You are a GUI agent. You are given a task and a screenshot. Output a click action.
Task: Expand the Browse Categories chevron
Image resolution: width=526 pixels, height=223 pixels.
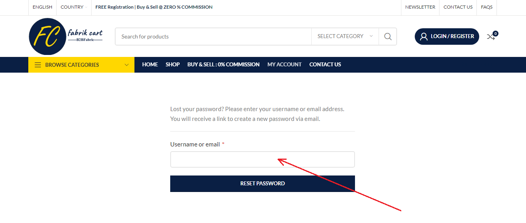pyautogui.click(x=127, y=65)
